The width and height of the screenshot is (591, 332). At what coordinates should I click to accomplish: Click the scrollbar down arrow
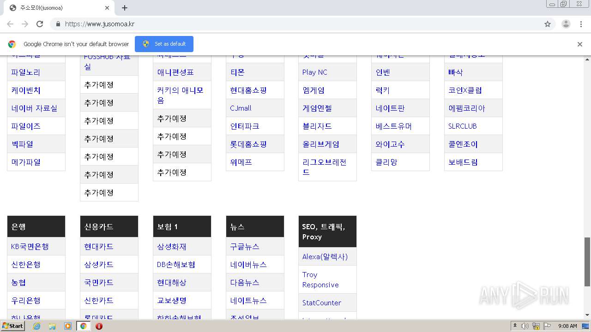pos(587,315)
